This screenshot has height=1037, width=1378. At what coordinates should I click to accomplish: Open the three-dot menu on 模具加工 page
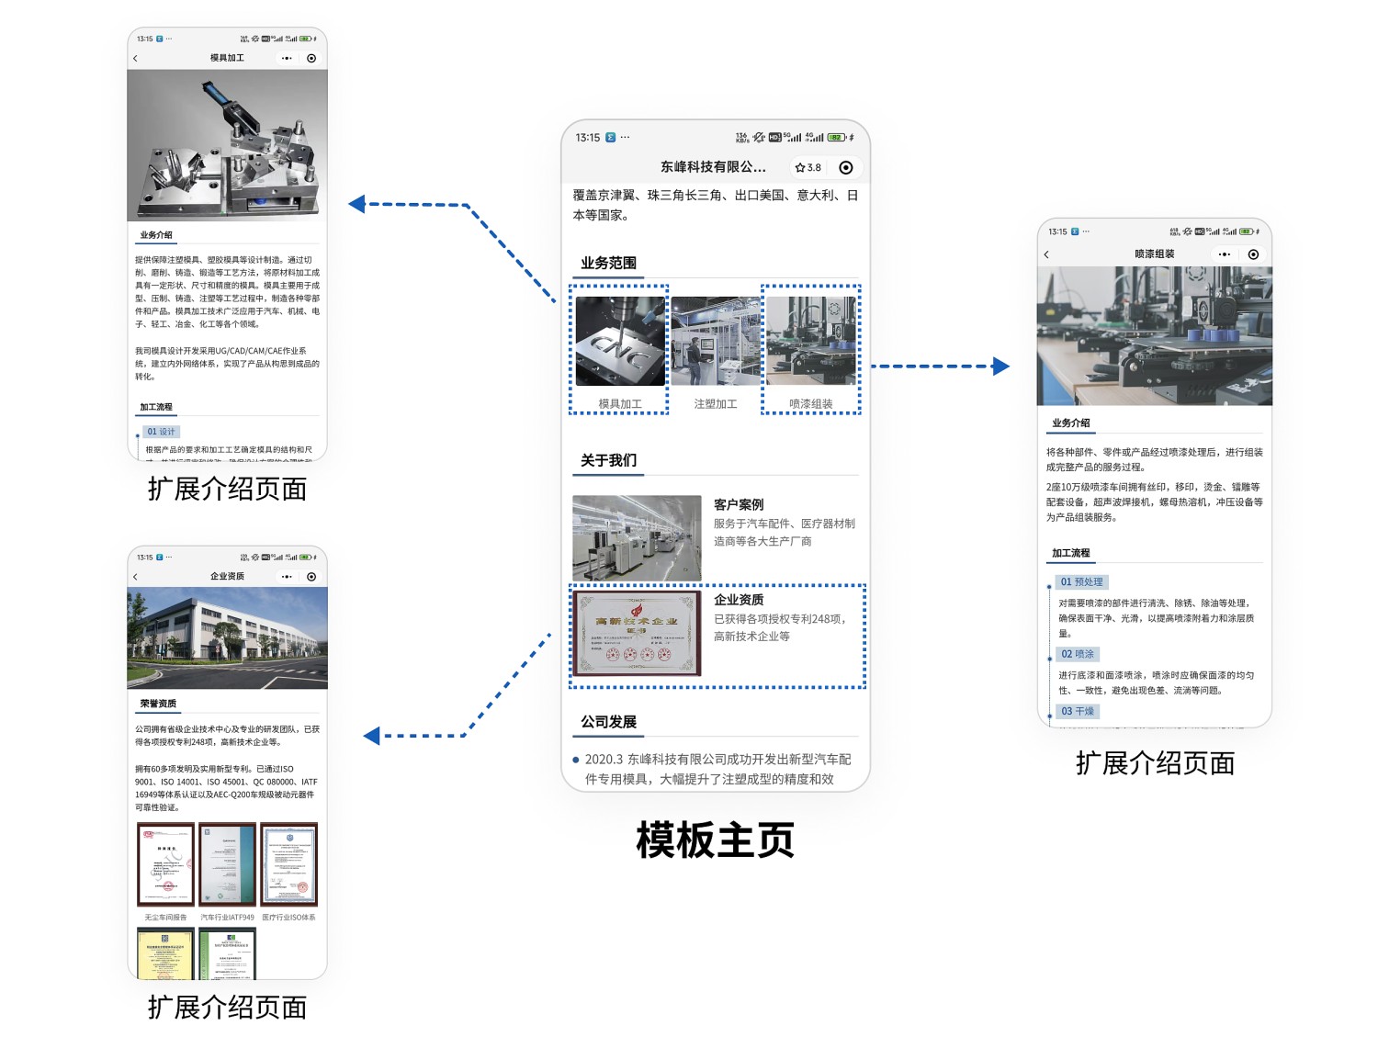(287, 58)
